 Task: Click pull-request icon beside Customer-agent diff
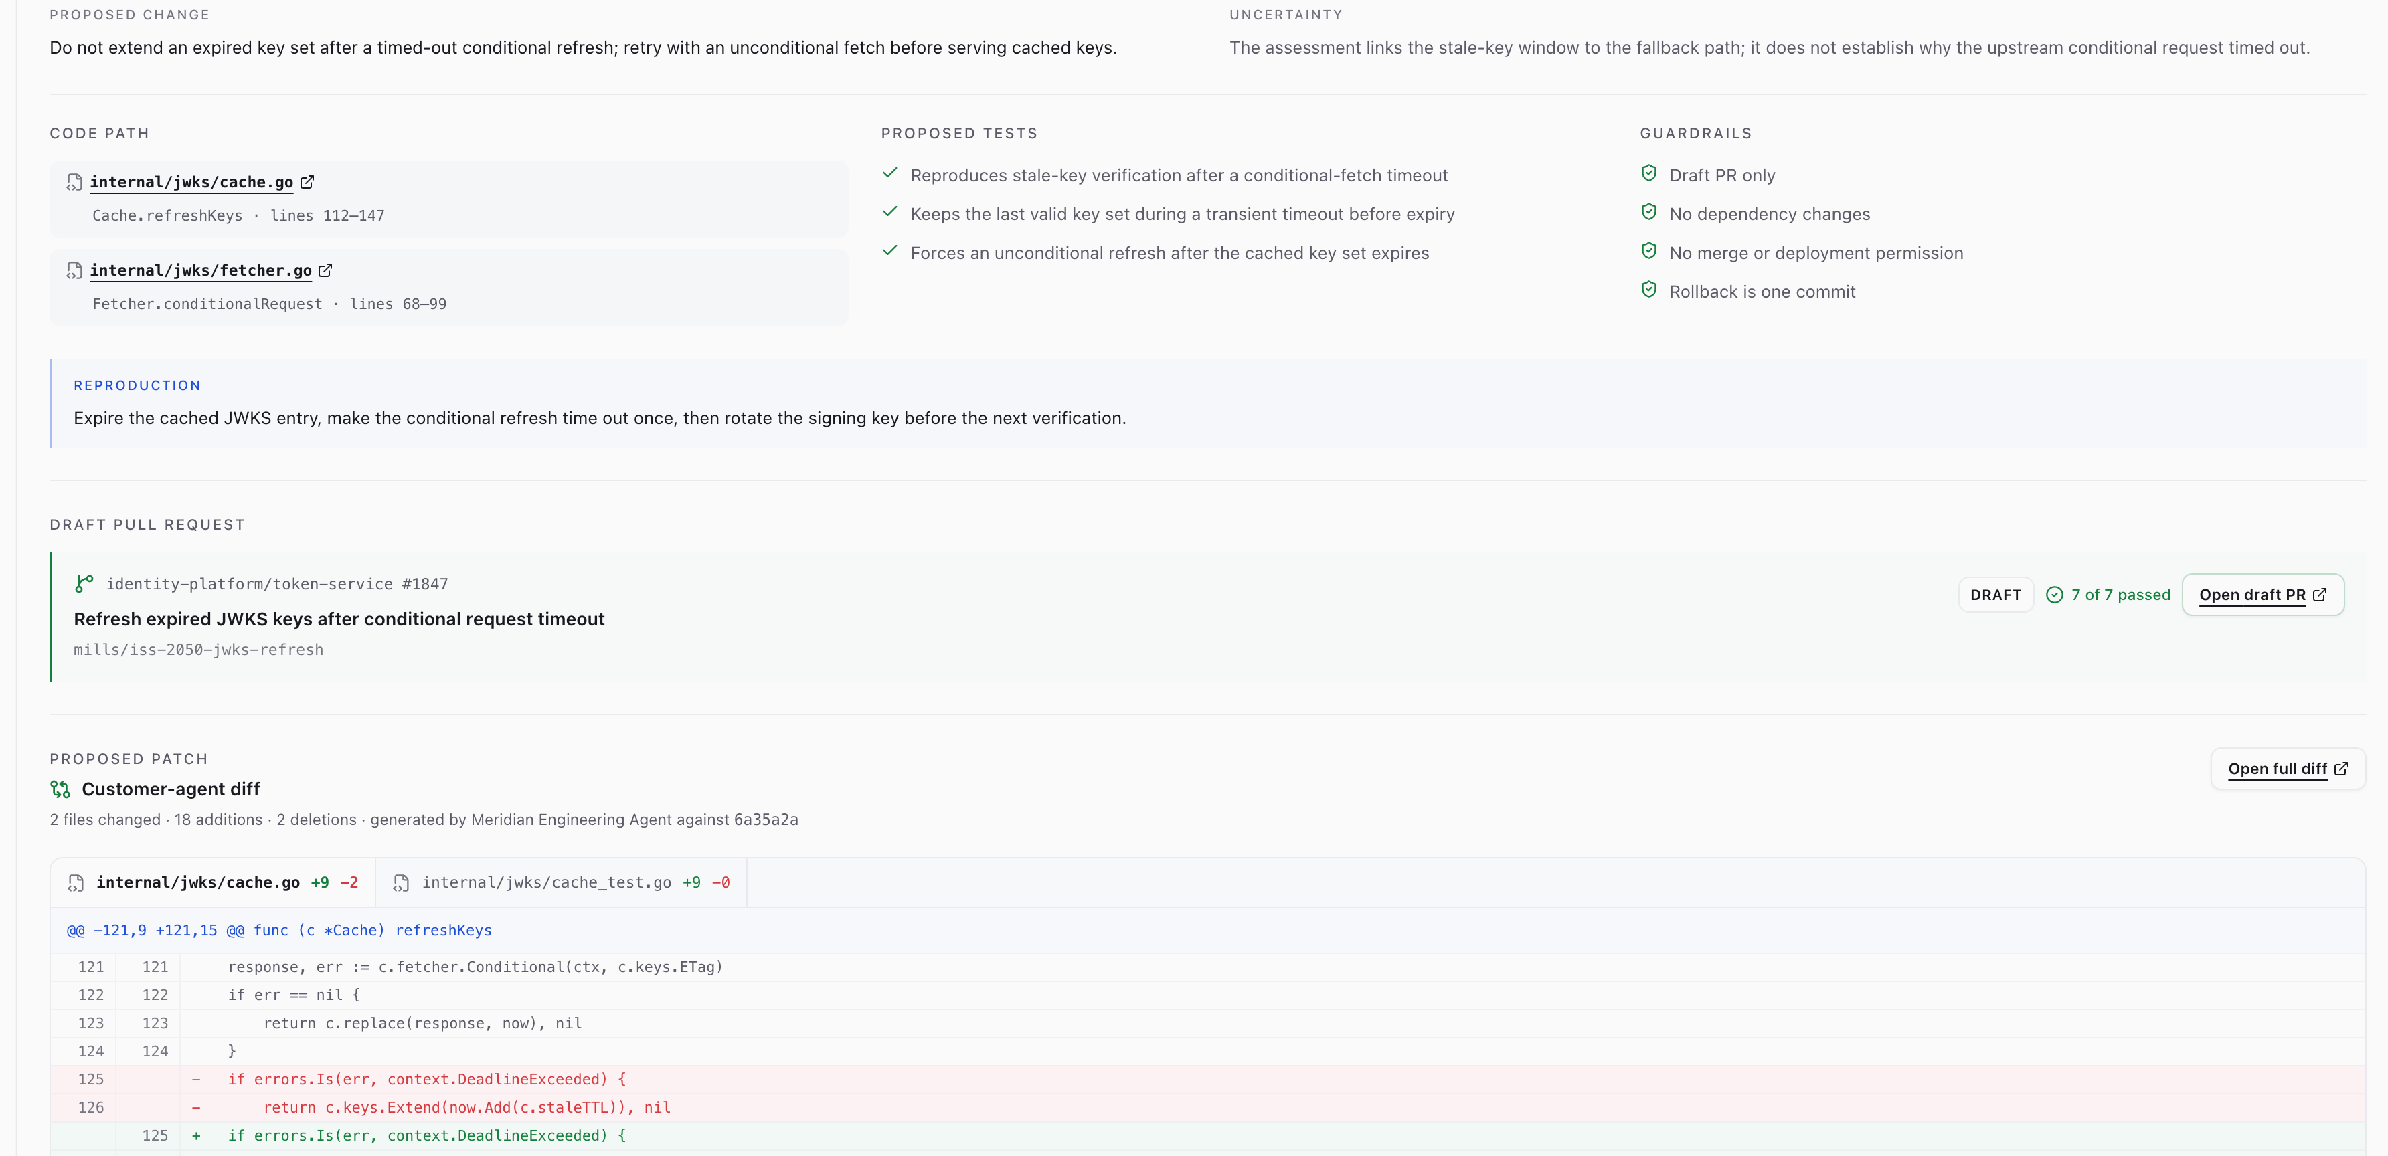tap(60, 789)
